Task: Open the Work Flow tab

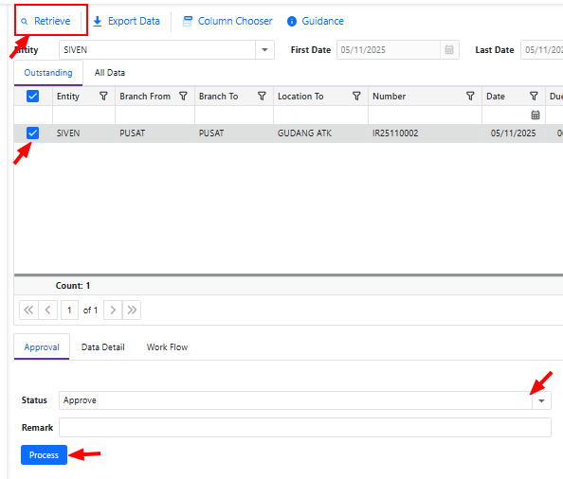Action: click(x=168, y=347)
